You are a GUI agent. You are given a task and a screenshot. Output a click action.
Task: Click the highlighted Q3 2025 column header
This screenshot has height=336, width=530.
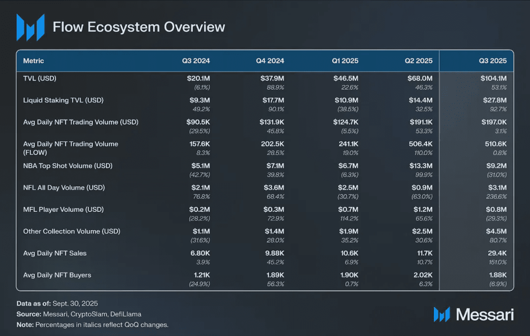click(x=493, y=61)
